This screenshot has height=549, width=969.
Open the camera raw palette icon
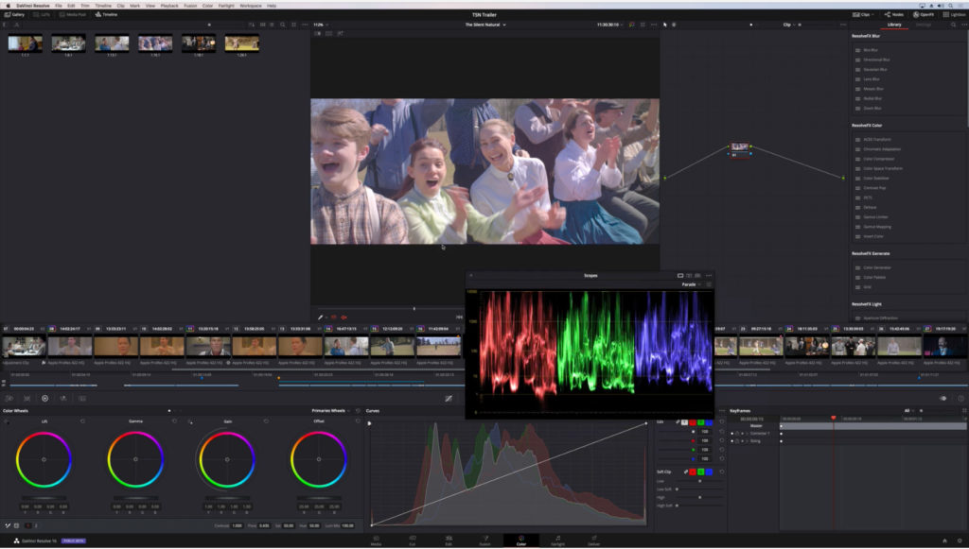(9, 399)
